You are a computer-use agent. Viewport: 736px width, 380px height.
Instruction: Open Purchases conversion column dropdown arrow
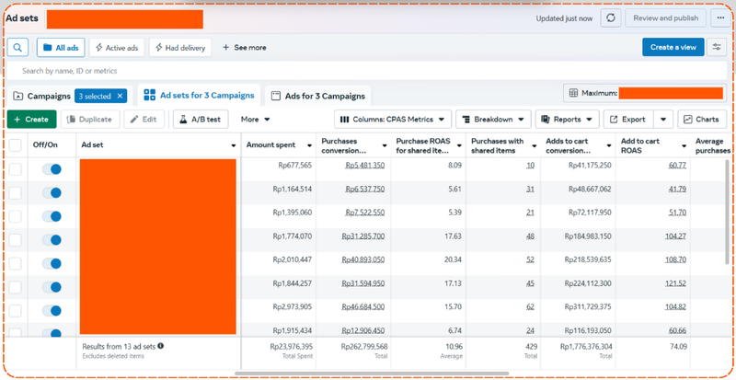coord(385,145)
